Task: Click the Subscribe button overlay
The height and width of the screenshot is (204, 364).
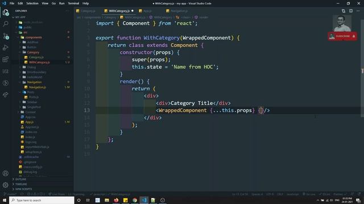Action: (x=342, y=36)
